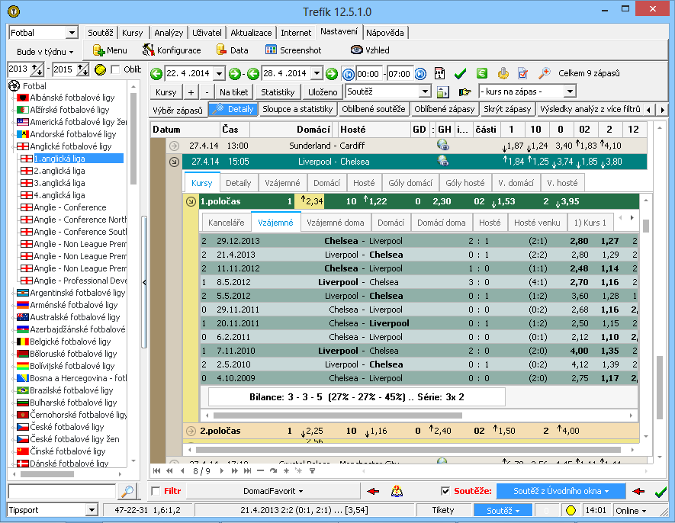The width and height of the screenshot is (675, 523).
Task: Select Angie - Conference tree item
Action: (69, 207)
